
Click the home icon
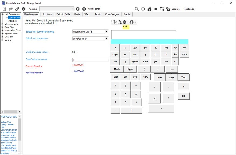tap(149, 9)
